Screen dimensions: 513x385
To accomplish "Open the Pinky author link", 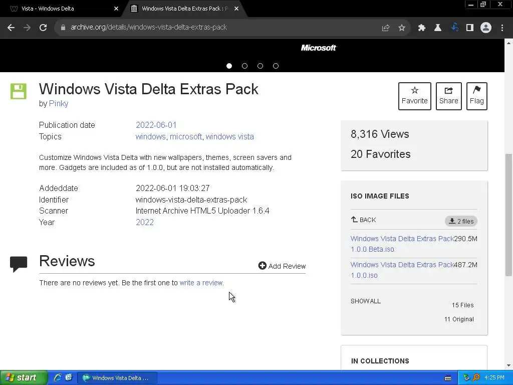I will [x=59, y=103].
